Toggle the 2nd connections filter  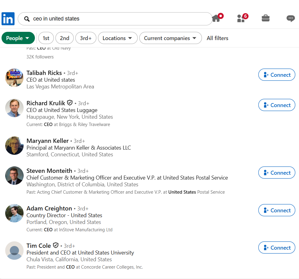(x=65, y=38)
